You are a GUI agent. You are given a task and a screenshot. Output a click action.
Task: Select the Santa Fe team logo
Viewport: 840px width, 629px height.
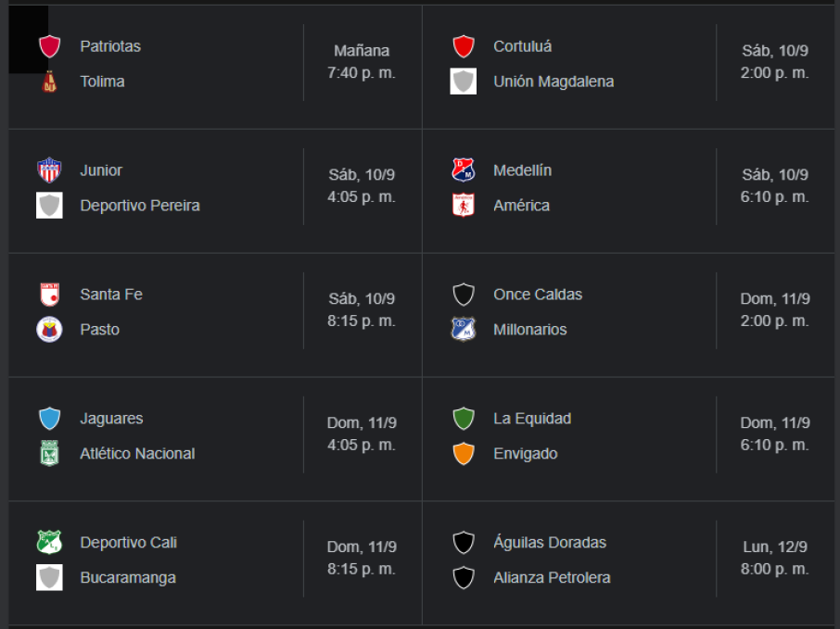click(49, 295)
